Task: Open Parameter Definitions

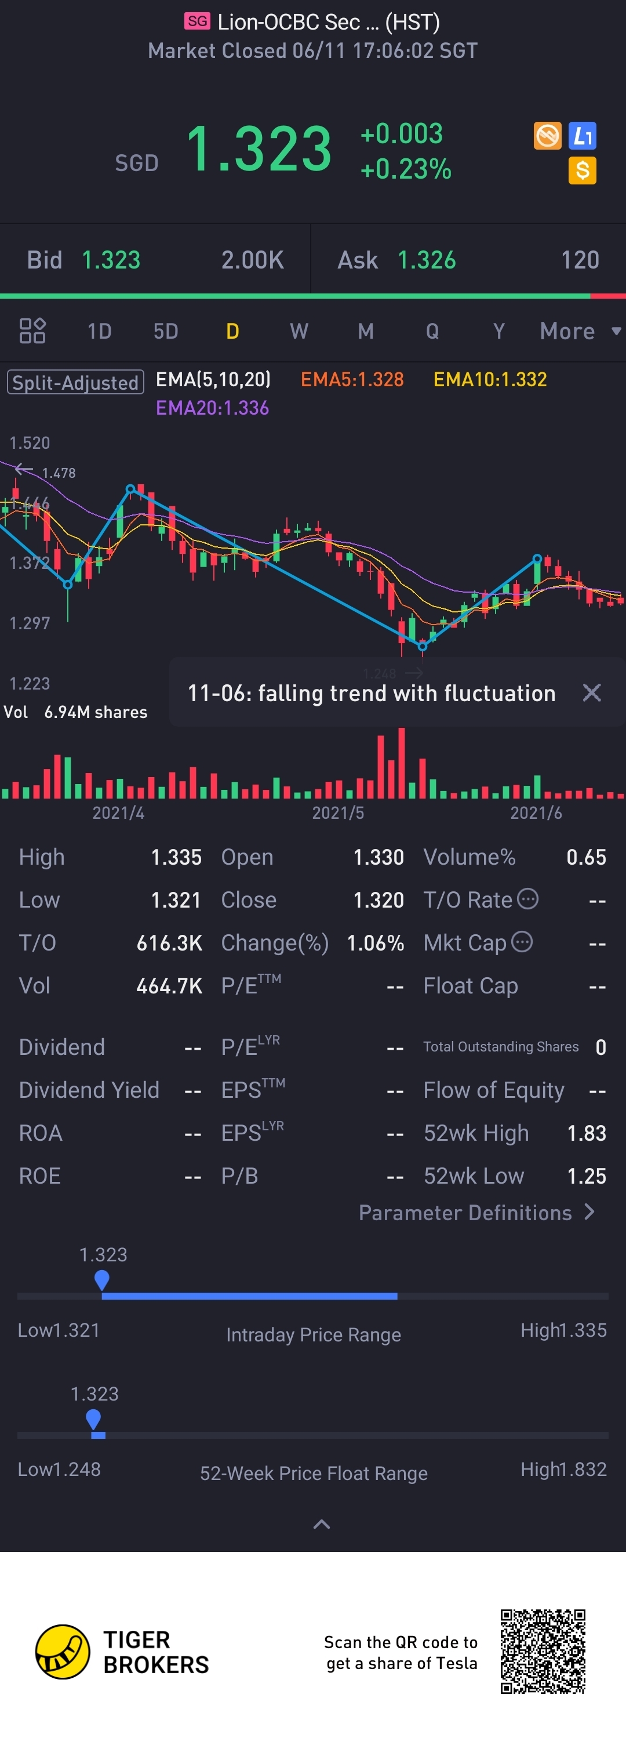Action: click(476, 1213)
